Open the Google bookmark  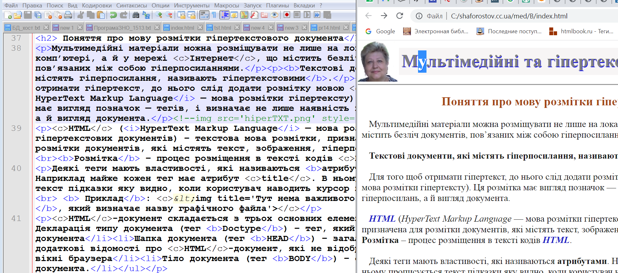tap(380, 31)
